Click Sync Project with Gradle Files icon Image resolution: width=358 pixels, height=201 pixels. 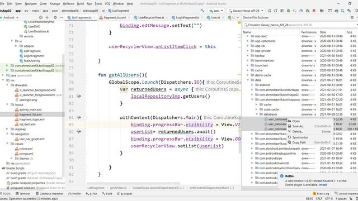[336, 11]
